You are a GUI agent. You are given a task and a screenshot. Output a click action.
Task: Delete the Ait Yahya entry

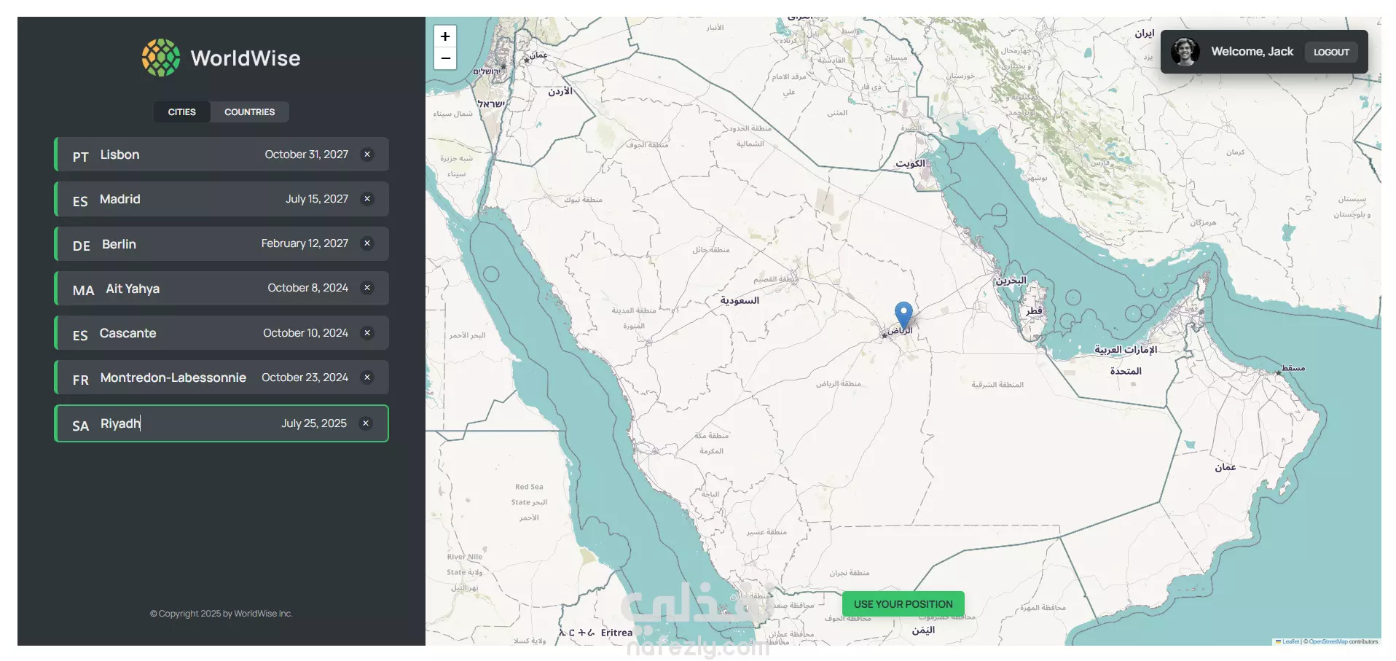pos(367,288)
